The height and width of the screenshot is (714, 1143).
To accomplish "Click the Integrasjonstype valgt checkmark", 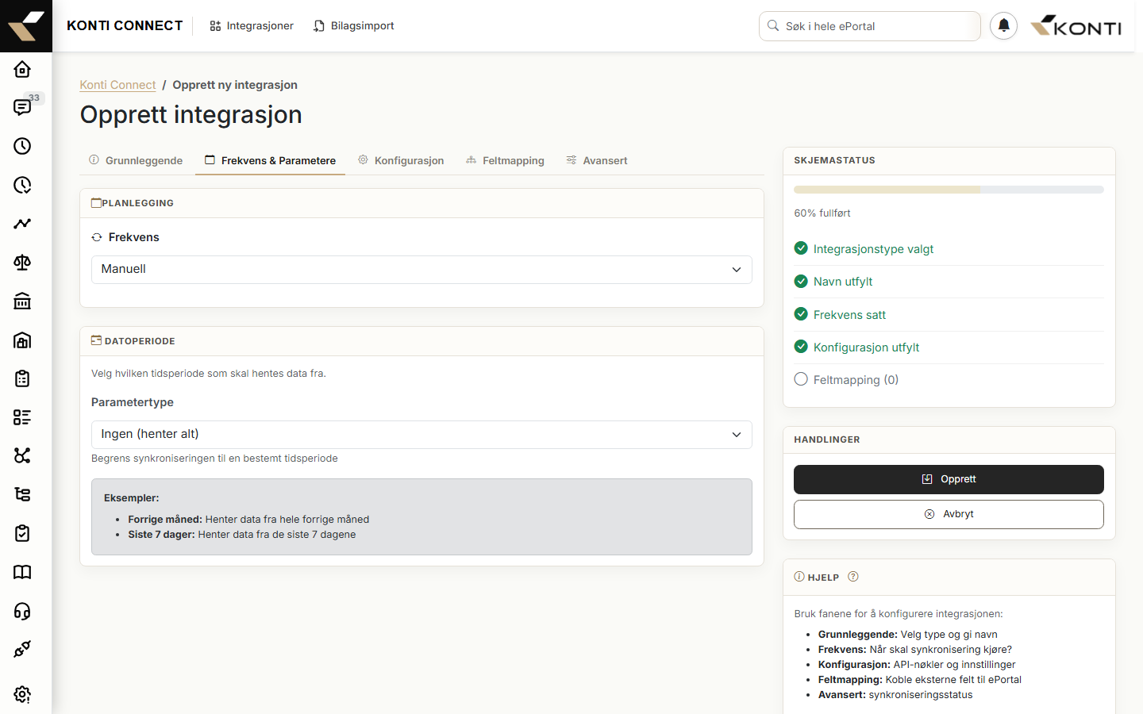I will pyautogui.click(x=801, y=248).
